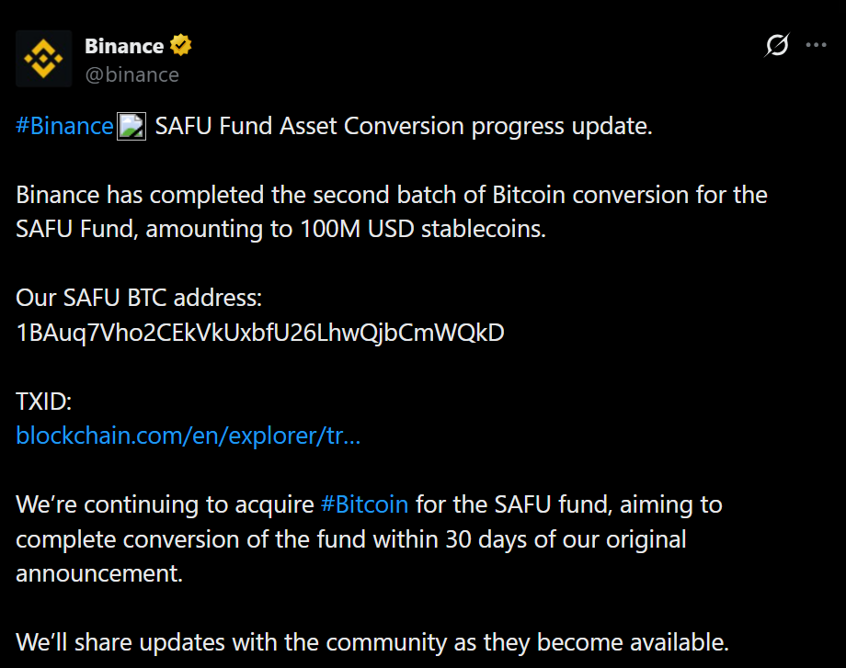Viewport: 846px width, 668px height.
Task: Open the #Binance hashtag
Action: coord(64,126)
